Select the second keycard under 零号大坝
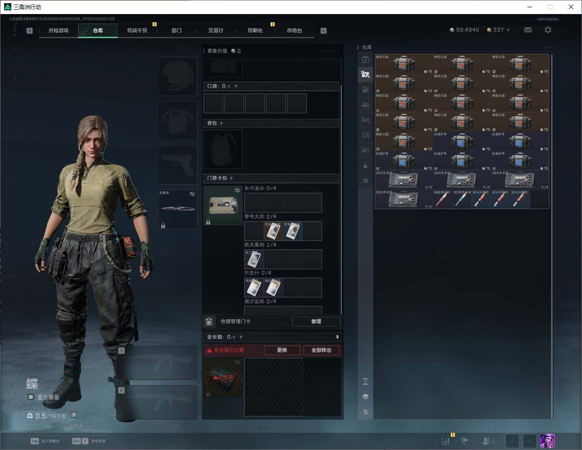 pos(293,231)
